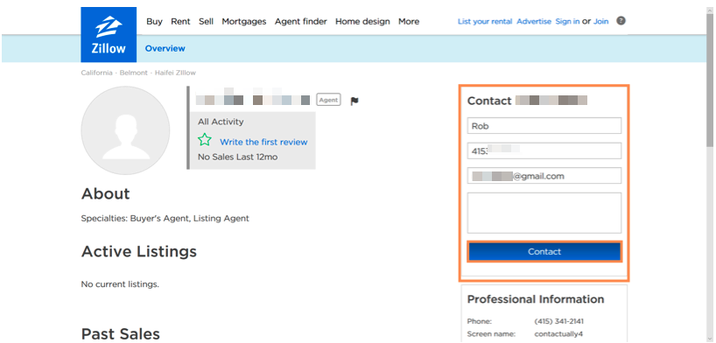
Task: Click the Advertise link
Action: (x=534, y=22)
